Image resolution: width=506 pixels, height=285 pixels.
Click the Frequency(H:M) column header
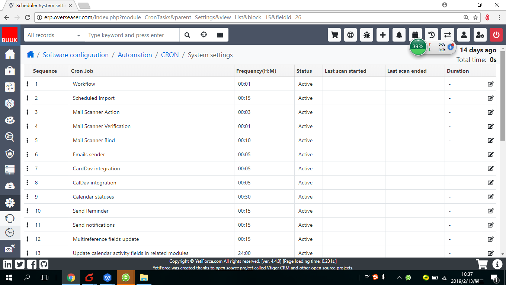[256, 71]
